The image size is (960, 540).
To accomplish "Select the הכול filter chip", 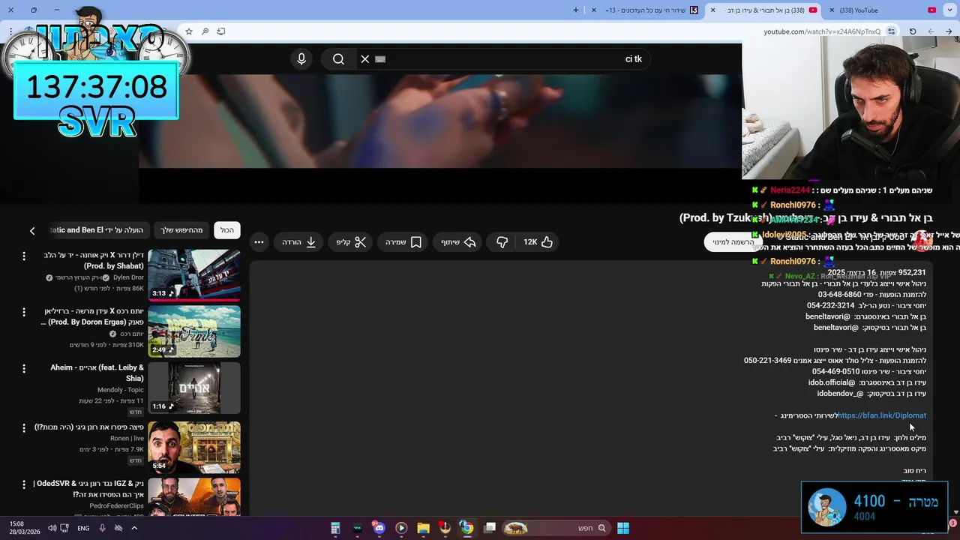I will click(226, 230).
